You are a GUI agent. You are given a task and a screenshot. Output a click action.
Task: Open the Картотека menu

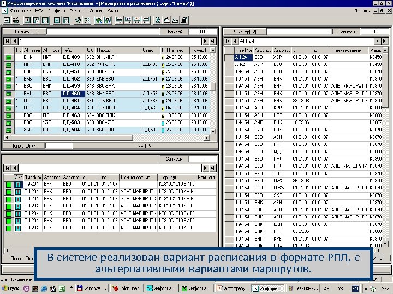point(20,11)
